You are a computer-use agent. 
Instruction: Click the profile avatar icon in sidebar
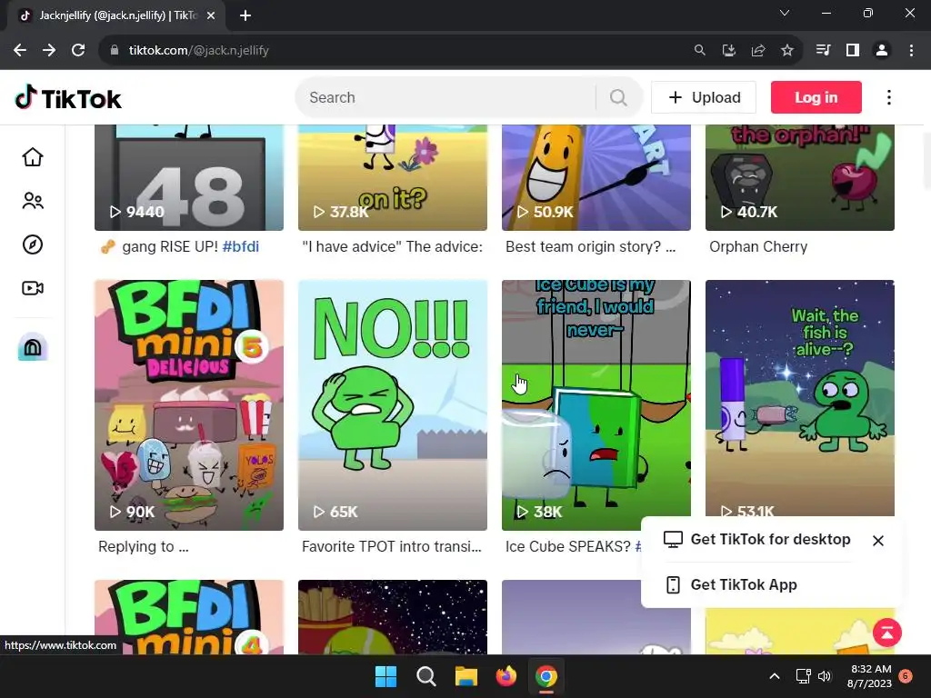click(x=33, y=346)
